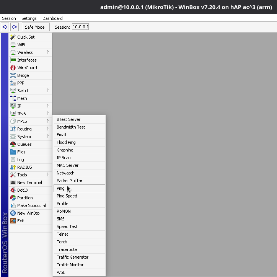Open WireGuard via its red icon
This screenshot has height=277, width=277.
click(13, 68)
